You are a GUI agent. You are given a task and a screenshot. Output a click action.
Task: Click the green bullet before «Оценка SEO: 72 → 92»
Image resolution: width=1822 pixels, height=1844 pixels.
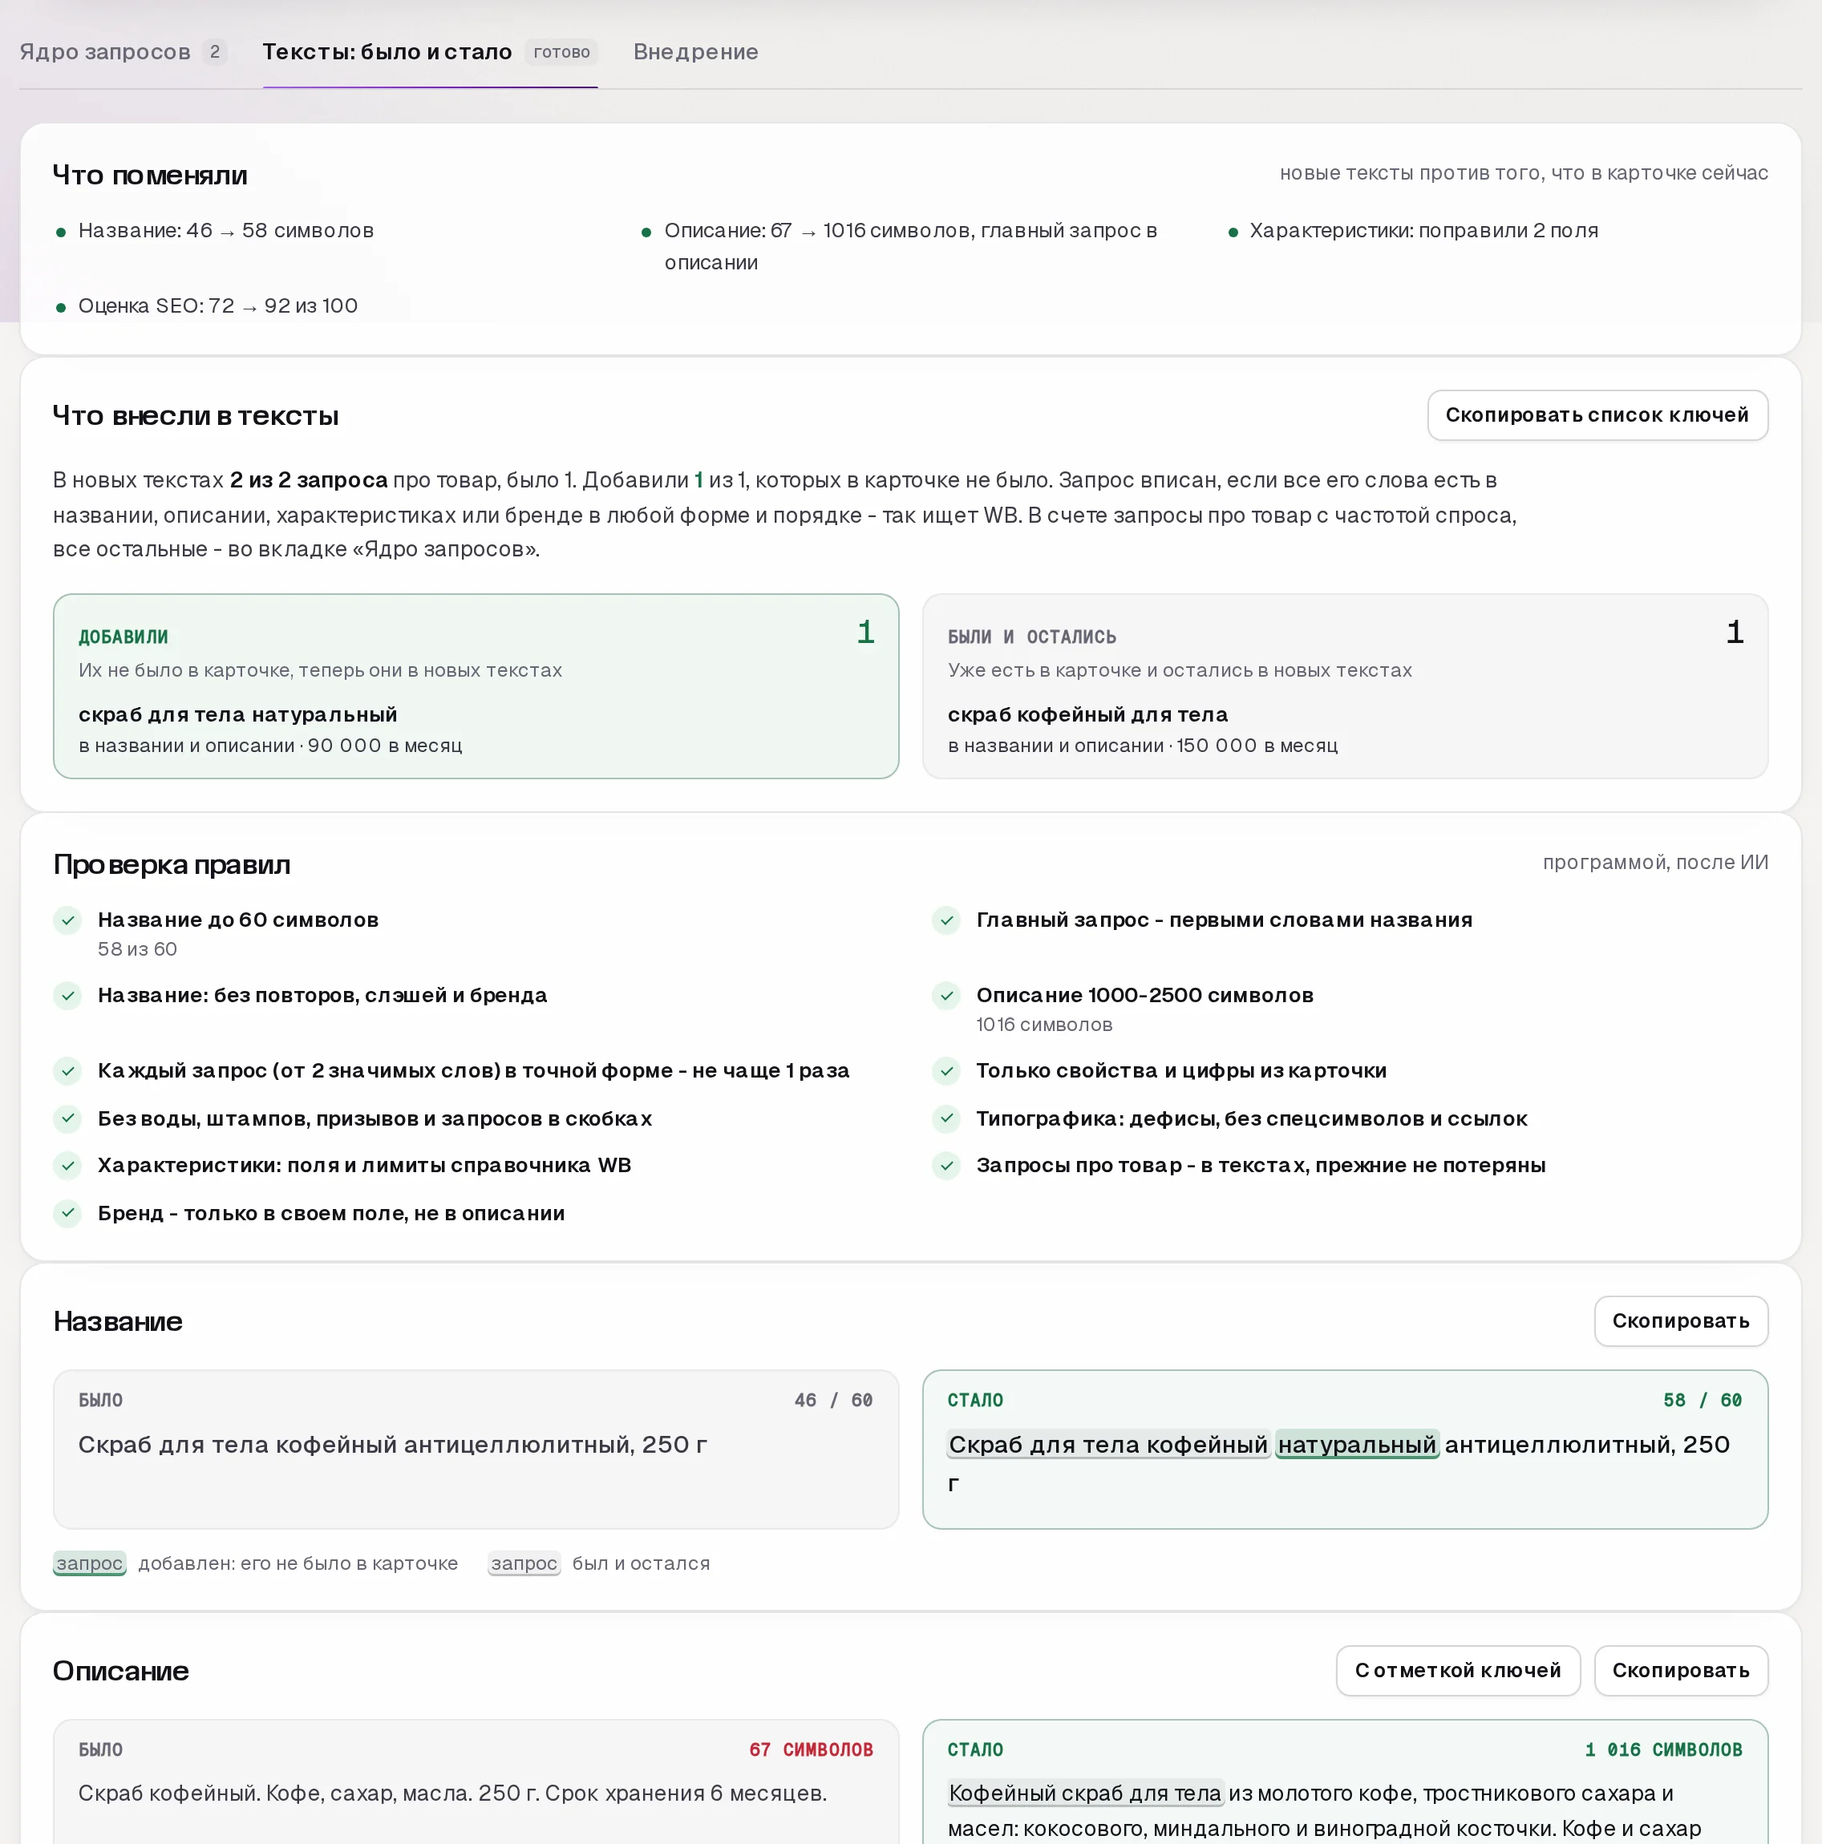pos(61,307)
